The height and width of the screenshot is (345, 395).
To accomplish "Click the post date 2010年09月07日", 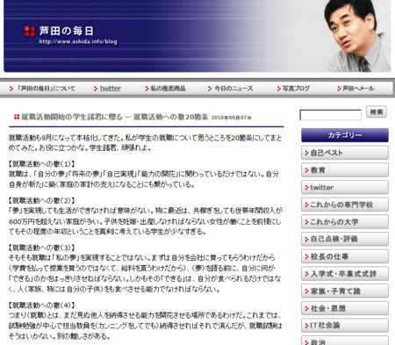I will [x=231, y=118].
